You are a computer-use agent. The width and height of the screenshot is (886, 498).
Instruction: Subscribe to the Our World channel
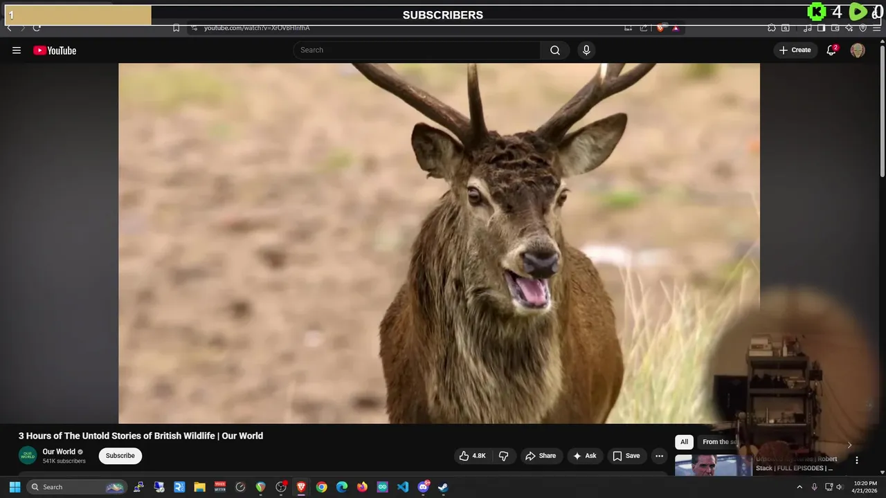click(120, 456)
